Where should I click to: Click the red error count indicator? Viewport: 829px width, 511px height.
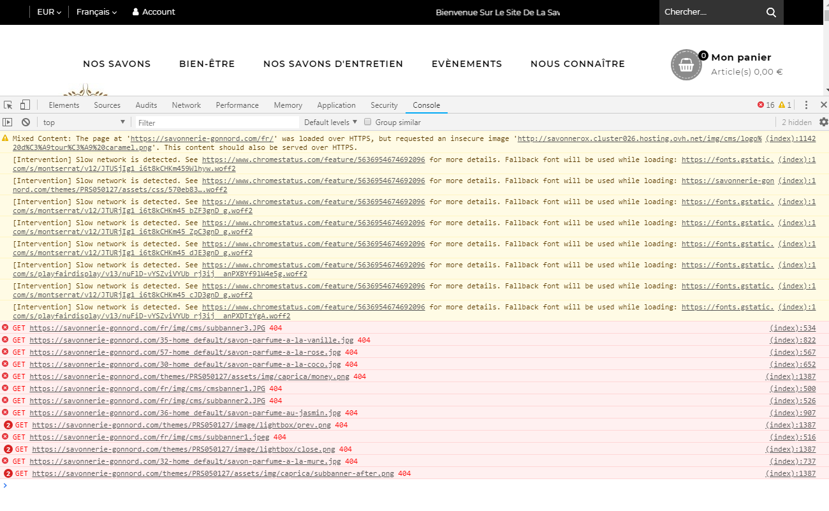point(765,105)
